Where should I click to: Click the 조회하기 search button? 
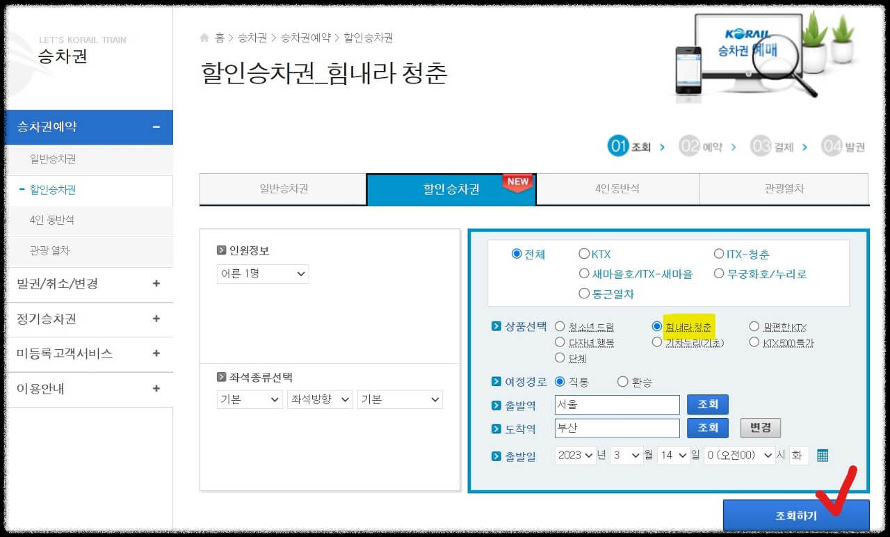pos(795,515)
